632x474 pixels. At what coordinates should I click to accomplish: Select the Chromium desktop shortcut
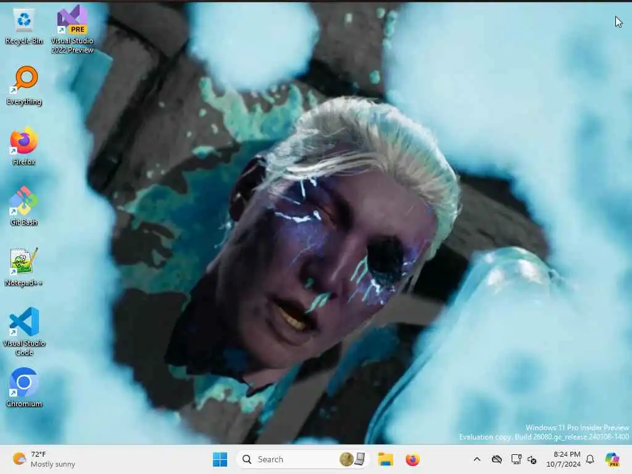(24, 388)
